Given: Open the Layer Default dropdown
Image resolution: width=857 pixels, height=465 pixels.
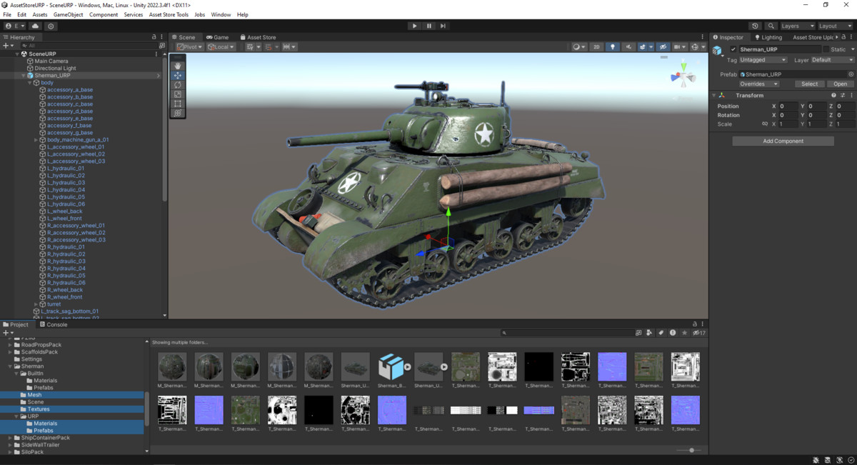Looking at the screenshot, I should pos(832,60).
